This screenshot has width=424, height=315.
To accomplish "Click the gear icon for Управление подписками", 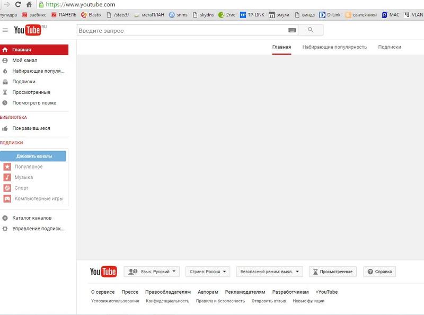I will tap(5, 229).
